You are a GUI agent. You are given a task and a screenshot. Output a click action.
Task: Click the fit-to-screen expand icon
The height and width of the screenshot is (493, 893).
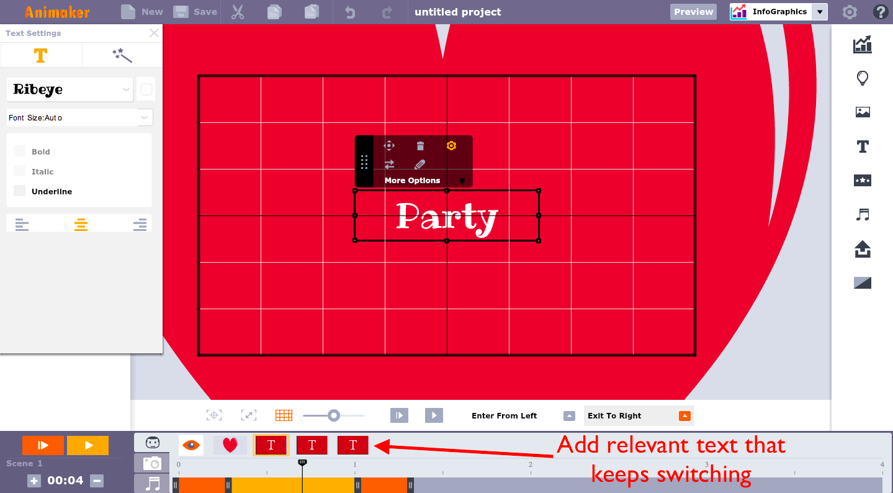pyautogui.click(x=248, y=415)
